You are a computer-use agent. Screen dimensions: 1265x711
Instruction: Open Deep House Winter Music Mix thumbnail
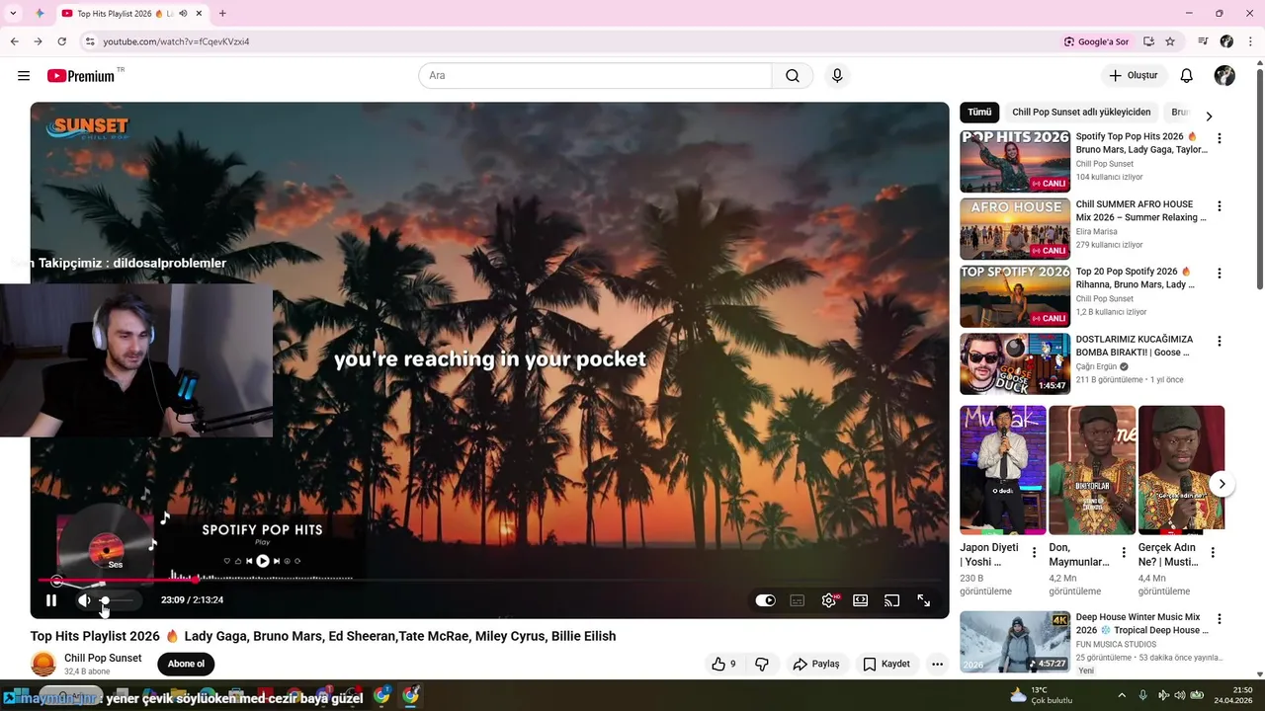click(x=1015, y=641)
